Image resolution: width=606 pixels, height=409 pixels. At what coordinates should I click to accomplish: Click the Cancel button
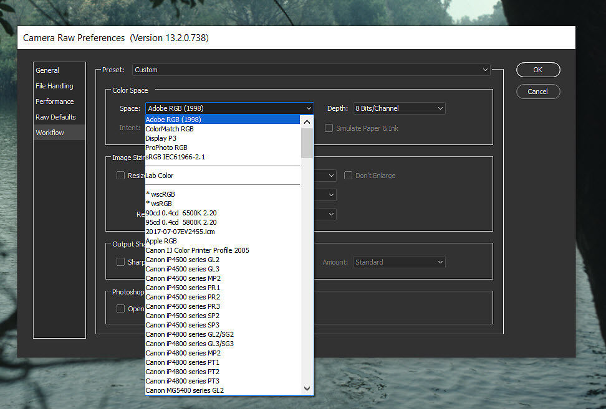537,92
